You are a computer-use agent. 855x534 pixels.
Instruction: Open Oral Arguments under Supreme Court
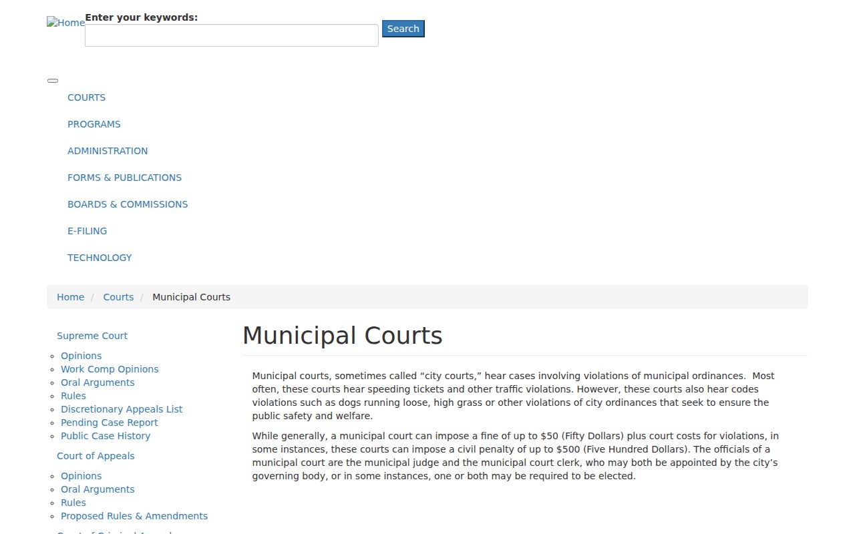[98, 382]
